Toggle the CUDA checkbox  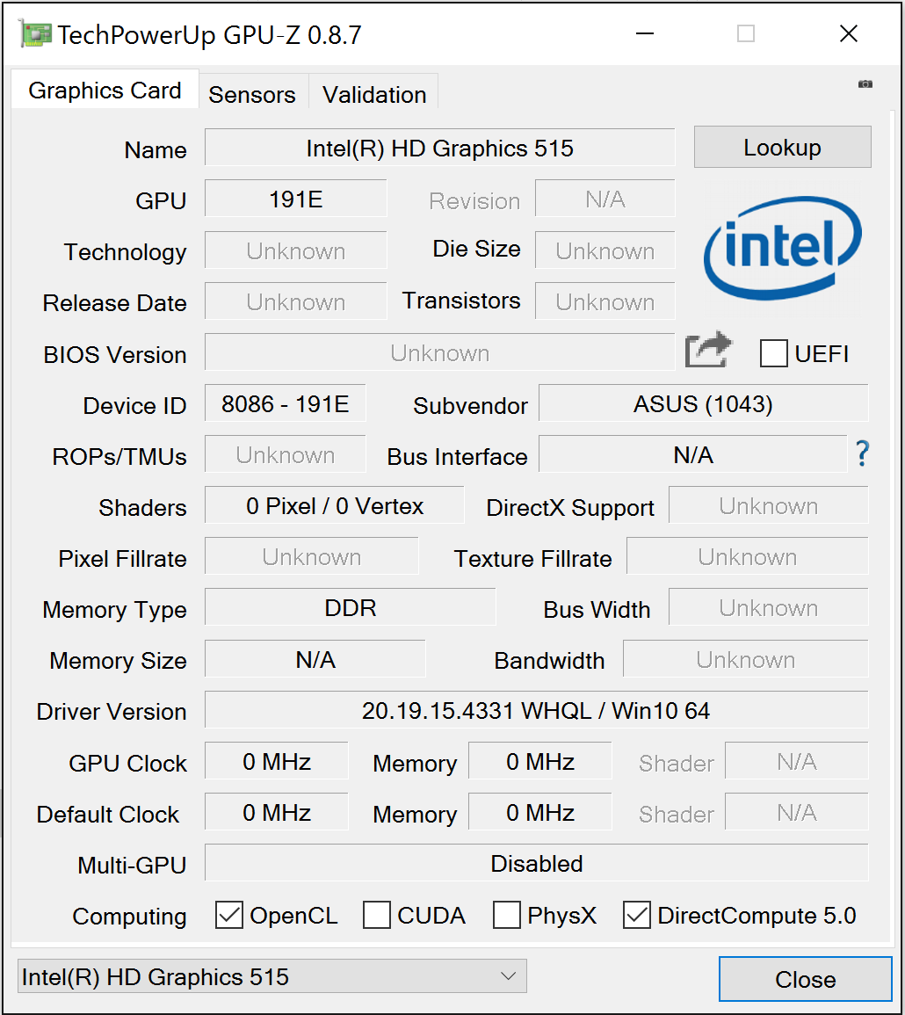coord(377,916)
